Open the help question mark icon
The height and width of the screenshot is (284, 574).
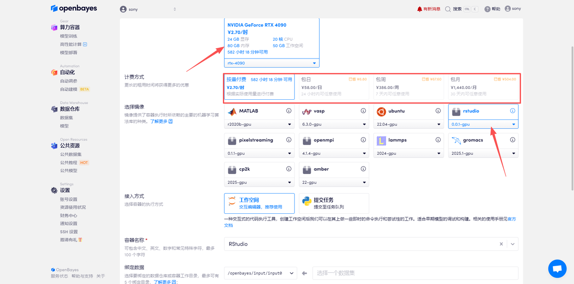[487, 9]
